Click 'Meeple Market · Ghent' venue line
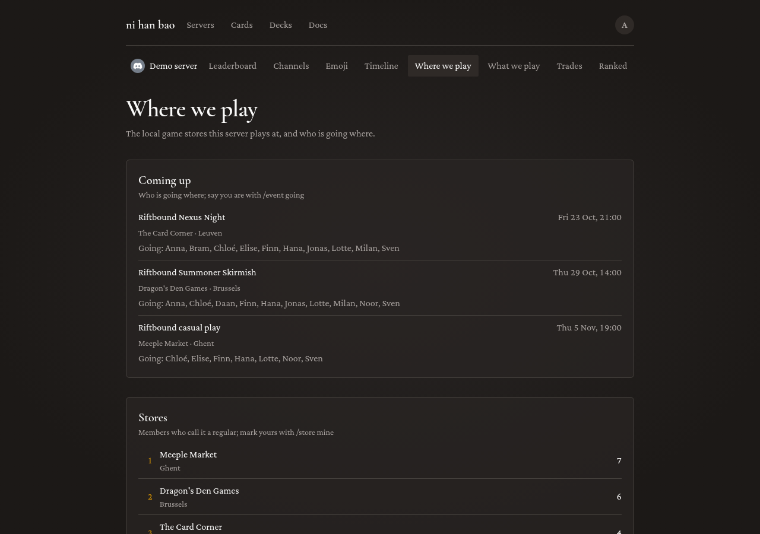Screen dimensions: 760x534 pos(176,344)
